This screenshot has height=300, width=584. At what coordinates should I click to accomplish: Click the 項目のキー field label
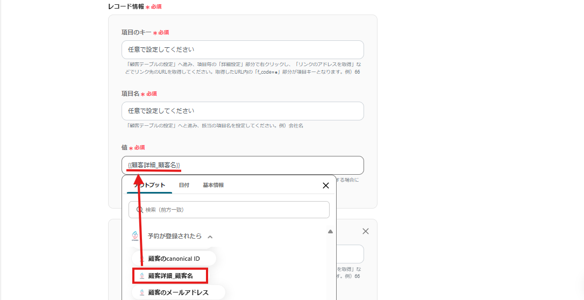point(136,32)
